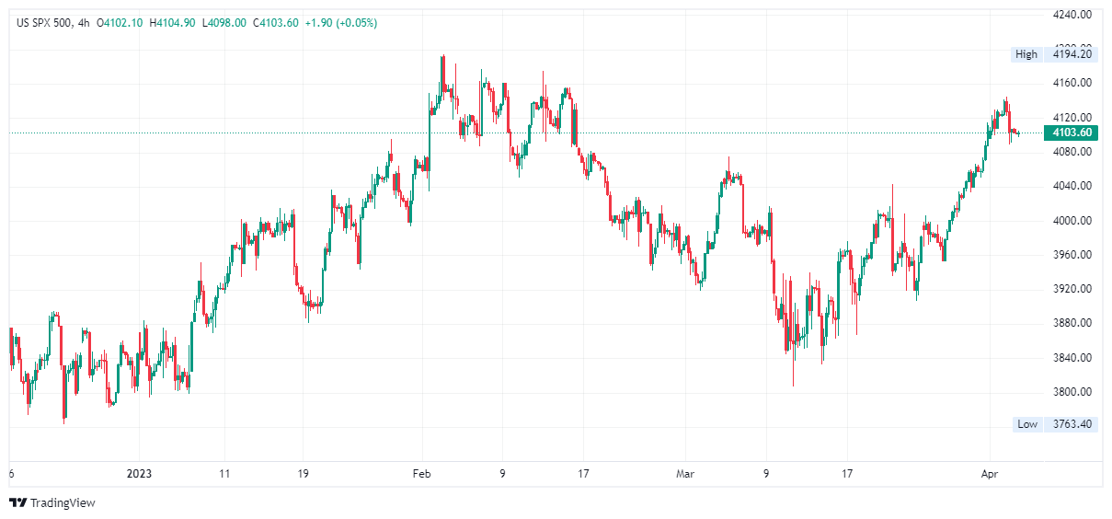Click the Mar label on the time axis

click(x=685, y=475)
